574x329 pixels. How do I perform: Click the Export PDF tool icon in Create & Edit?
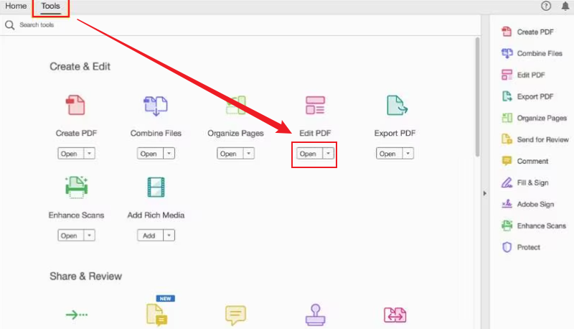(397, 105)
